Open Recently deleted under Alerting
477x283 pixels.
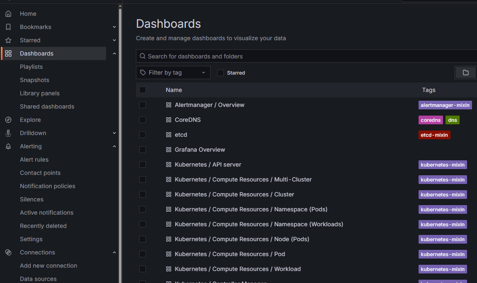[43, 226]
